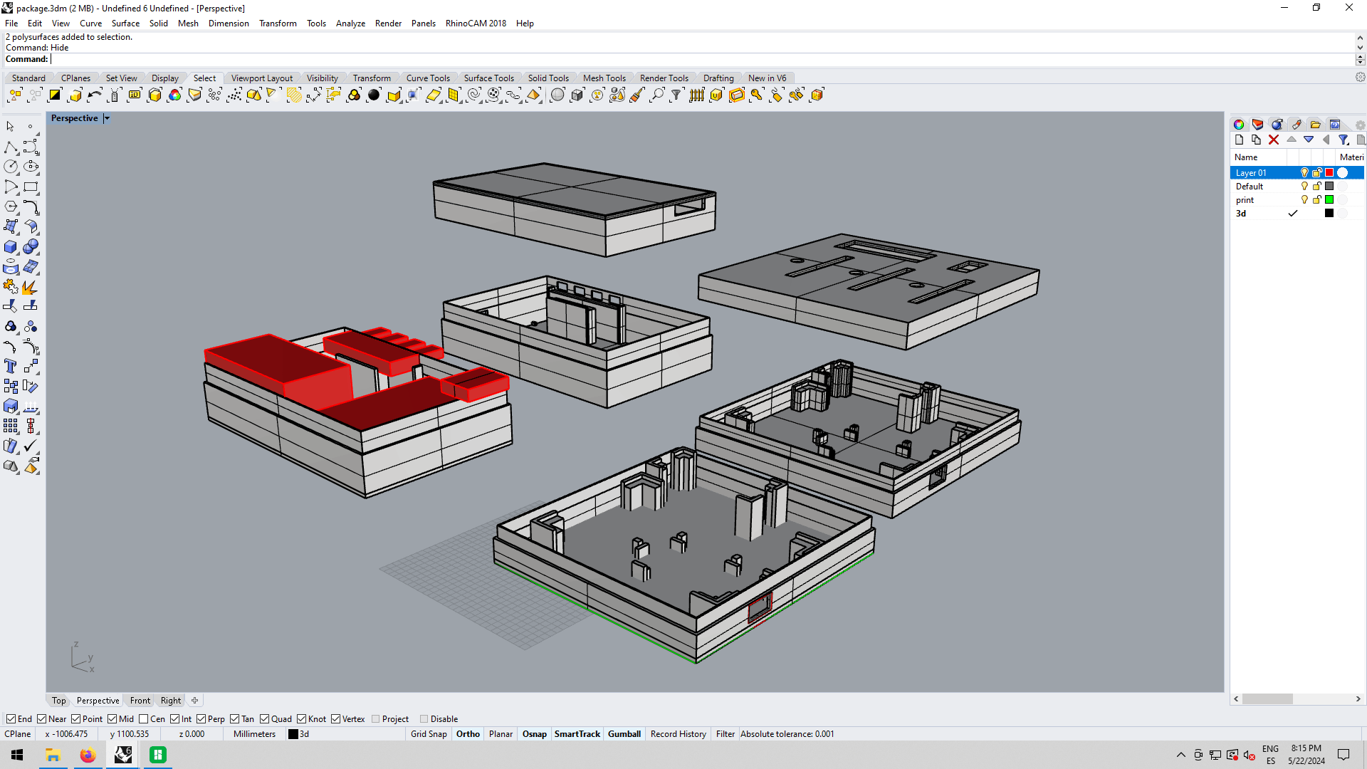Select the Box solid tool
The image size is (1367, 769).
(x=11, y=247)
